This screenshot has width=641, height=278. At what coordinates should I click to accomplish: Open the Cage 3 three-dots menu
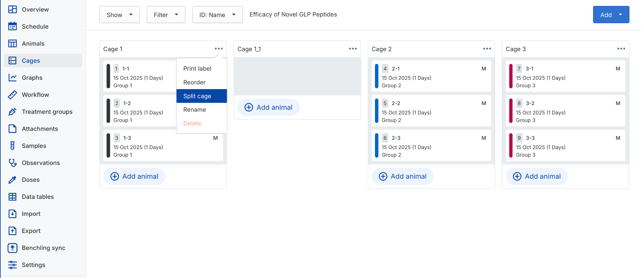(x=621, y=49)
